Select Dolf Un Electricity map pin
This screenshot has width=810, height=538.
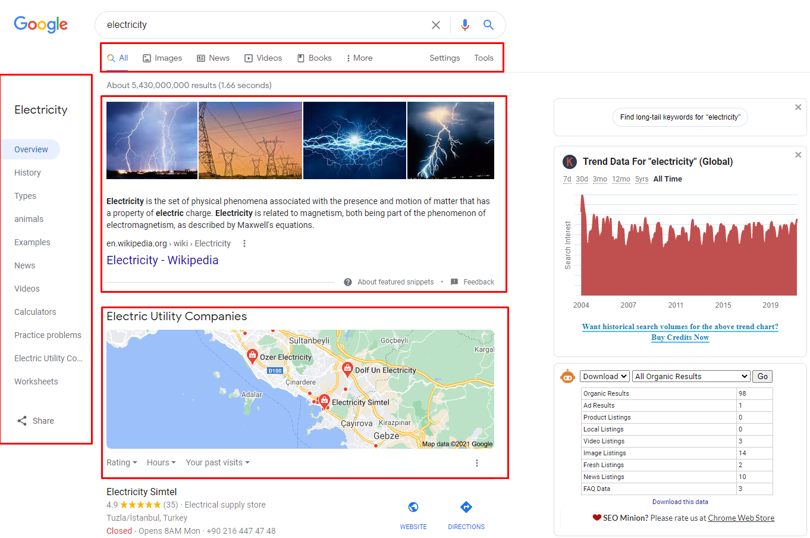tap(348, 369)
